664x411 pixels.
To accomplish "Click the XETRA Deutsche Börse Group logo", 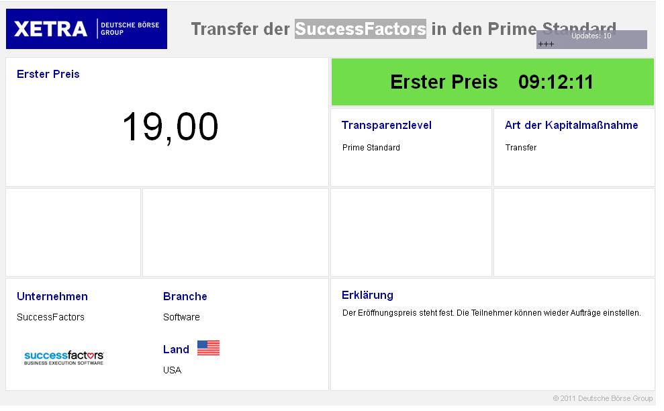I will (x=86, y=29).
